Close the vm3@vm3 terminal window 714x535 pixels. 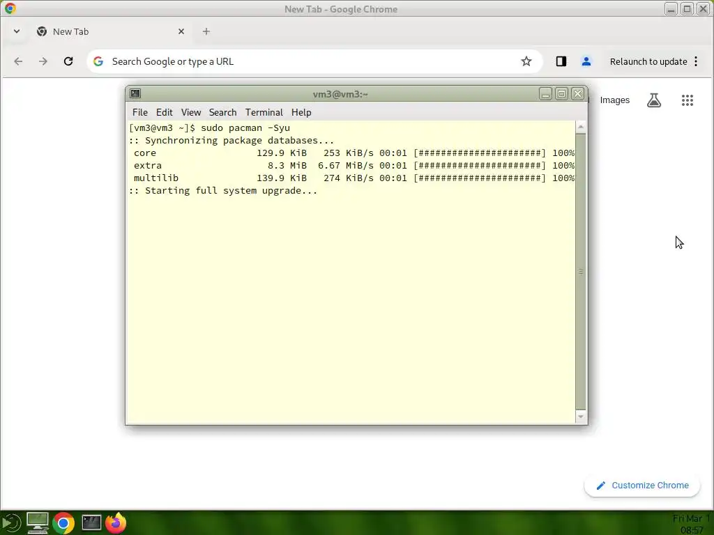pos(578,94)
